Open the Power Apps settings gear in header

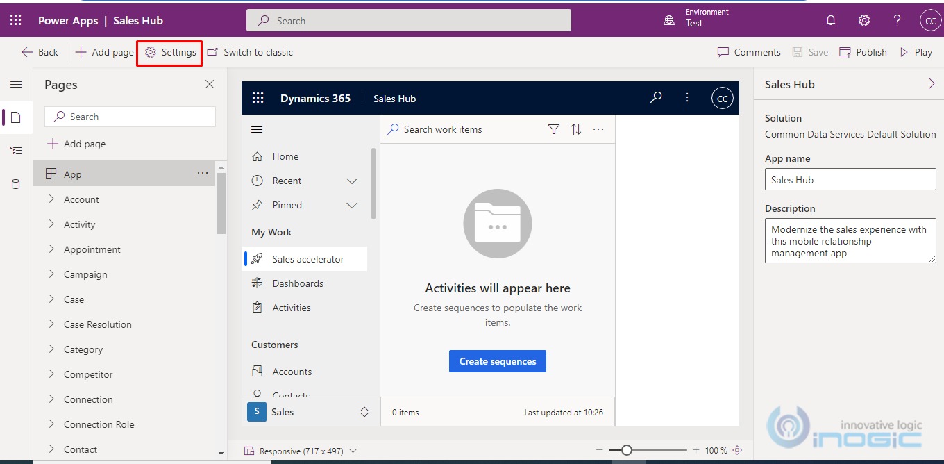point(864,21)
